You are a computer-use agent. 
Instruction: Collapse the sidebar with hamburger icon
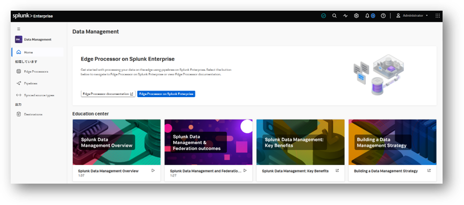(x=19, y=29)
